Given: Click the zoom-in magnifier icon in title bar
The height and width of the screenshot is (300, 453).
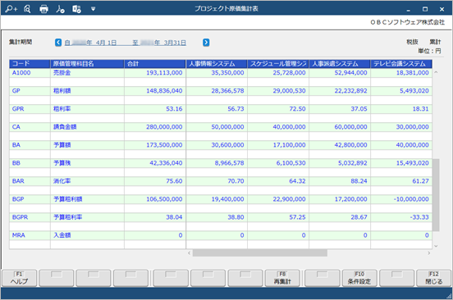Looking at the screenshot, I should point(11,9).
